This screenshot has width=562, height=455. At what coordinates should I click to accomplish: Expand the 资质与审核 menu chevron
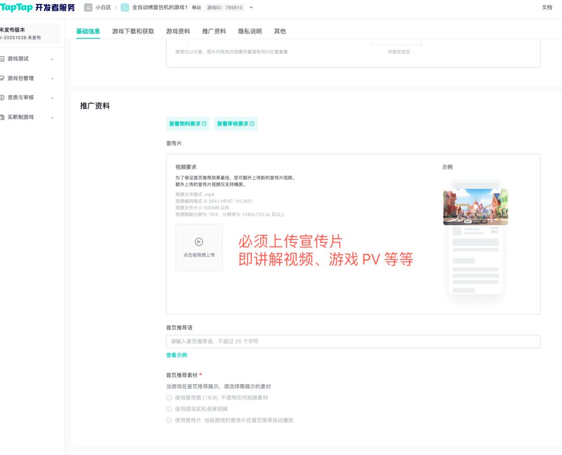tap(53, 98)
